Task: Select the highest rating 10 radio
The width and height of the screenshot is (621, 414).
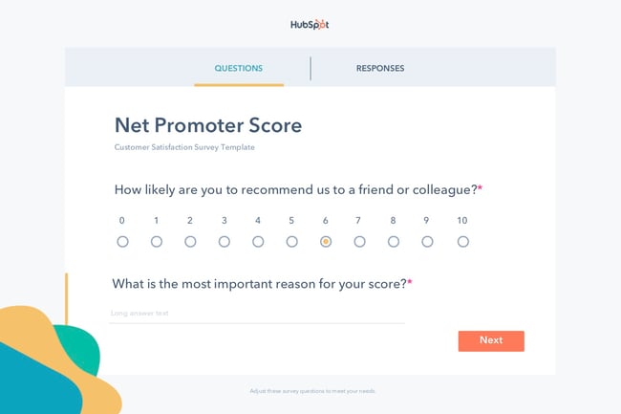Action: pos(462,242)
